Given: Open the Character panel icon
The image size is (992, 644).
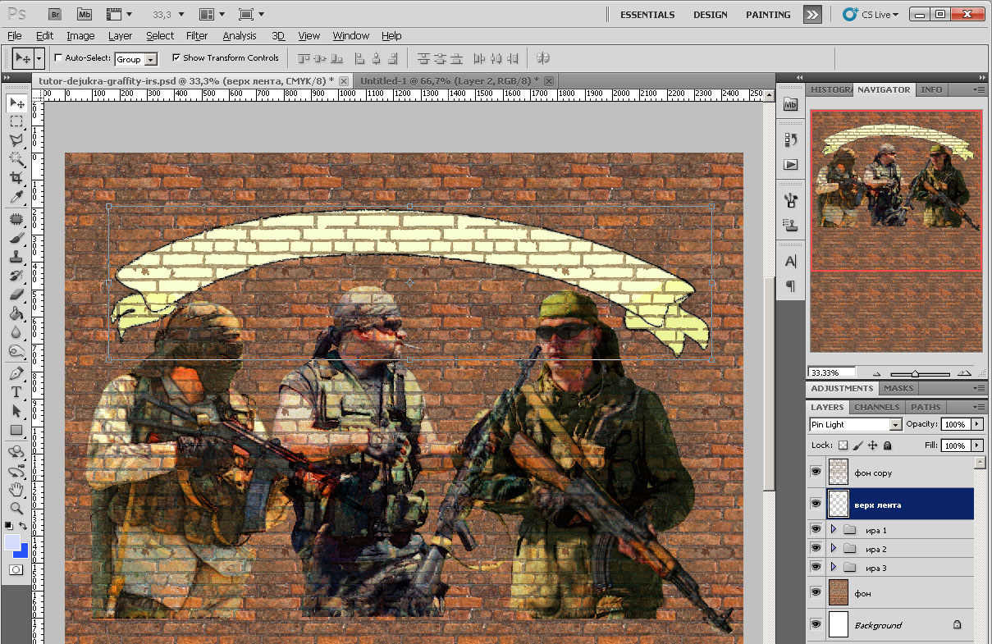Looking at the screenshot, I should pyautogui.click(x=790, y=262).
